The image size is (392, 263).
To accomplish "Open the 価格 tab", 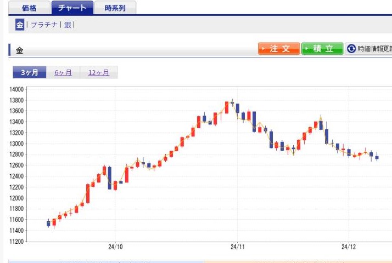I will (29, 8).
